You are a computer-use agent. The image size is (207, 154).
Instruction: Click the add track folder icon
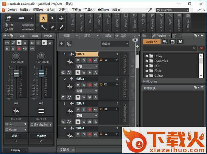pos(69,44)
